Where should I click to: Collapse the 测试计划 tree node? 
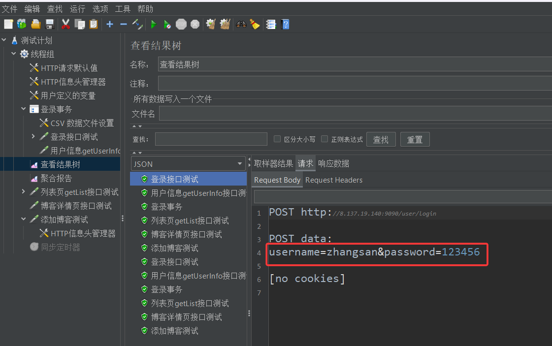4,40
